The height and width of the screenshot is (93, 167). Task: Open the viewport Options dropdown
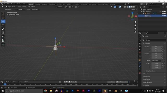coord(134,10)
